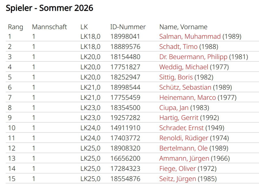The image size is (259, 186).
Task: Click the Mannschaft column header
Action: 49,27
